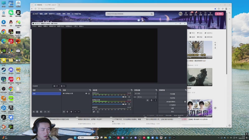Click pink upload button on Bilibili header
The height and width of the screenshot is (140, 249).
coord(219,14)
